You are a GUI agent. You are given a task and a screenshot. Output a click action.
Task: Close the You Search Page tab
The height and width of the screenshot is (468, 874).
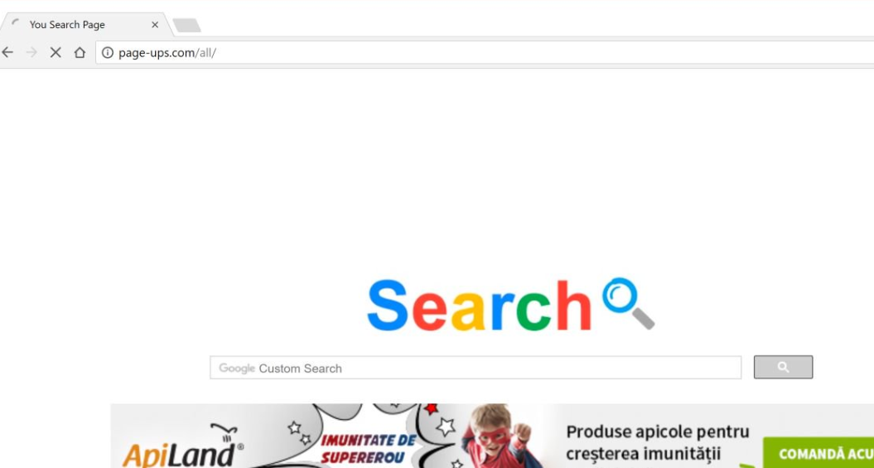point(155,25)
